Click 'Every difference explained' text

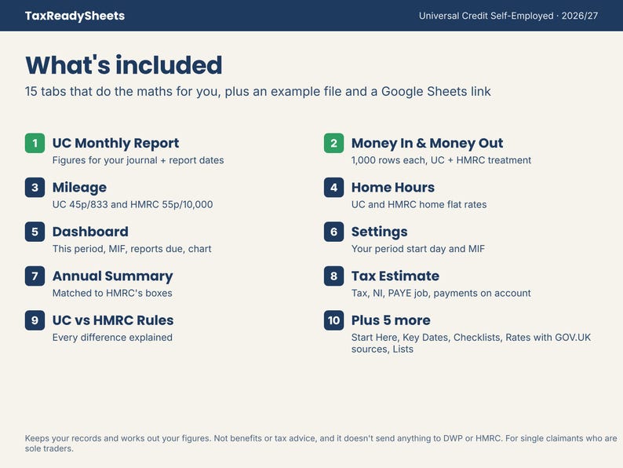point(112,337)
